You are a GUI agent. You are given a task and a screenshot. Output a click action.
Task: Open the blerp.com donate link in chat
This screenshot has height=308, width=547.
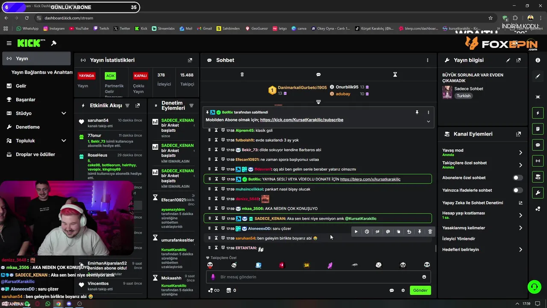[x=370, y=179]
